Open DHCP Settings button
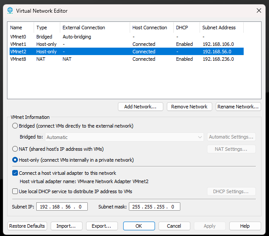 click(x=231, y=191)
